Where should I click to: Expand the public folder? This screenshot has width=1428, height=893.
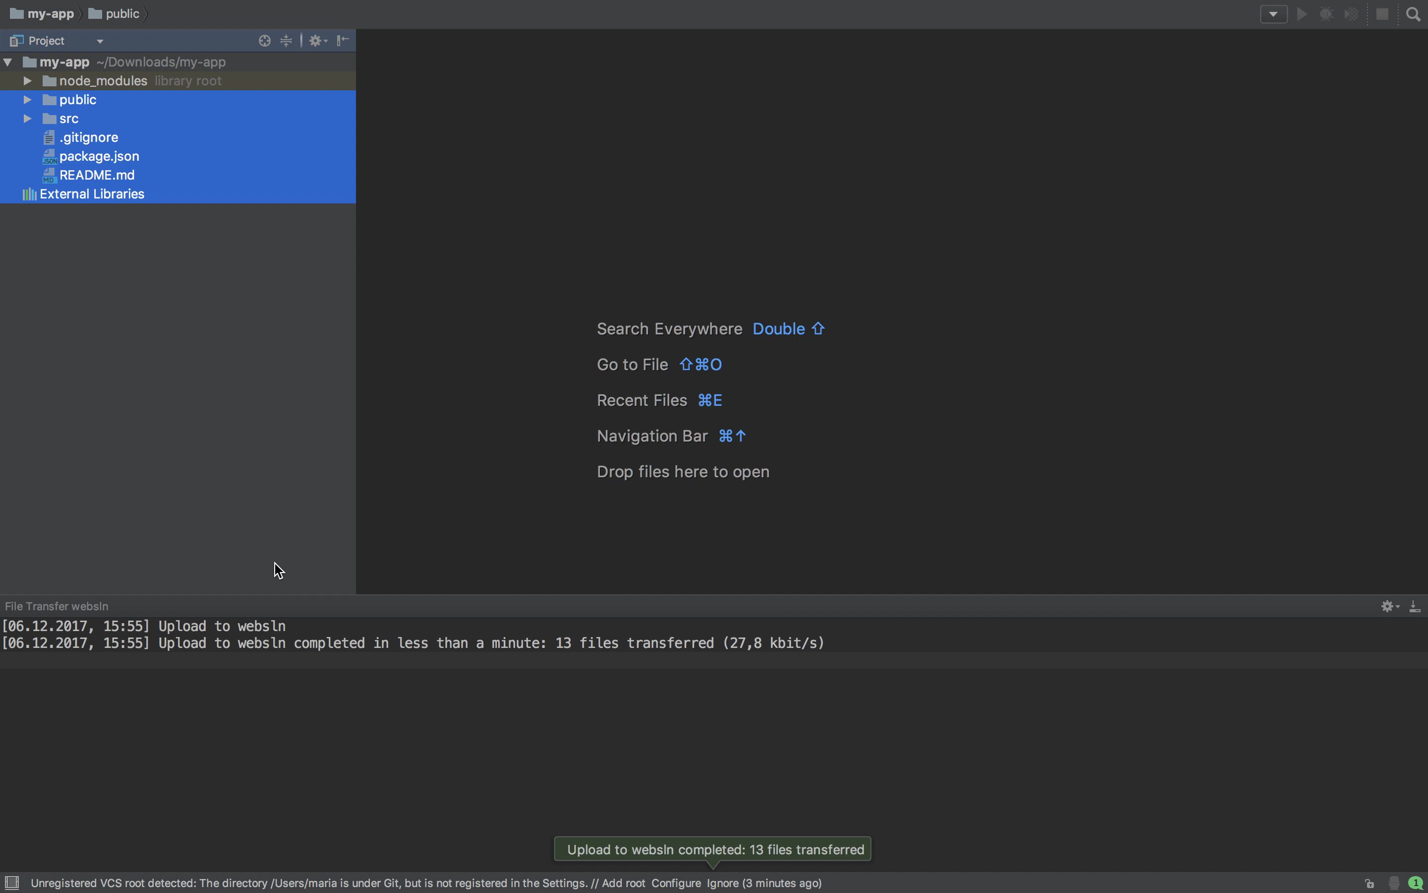pyautogui.click(x=27, y=100)
